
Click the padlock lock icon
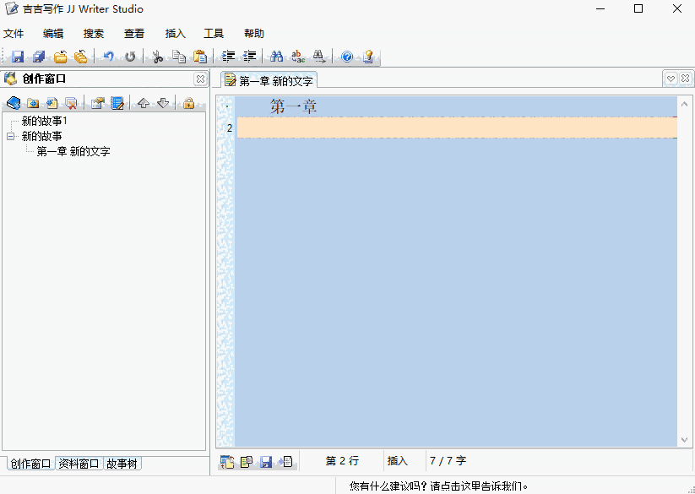(189, 103)
